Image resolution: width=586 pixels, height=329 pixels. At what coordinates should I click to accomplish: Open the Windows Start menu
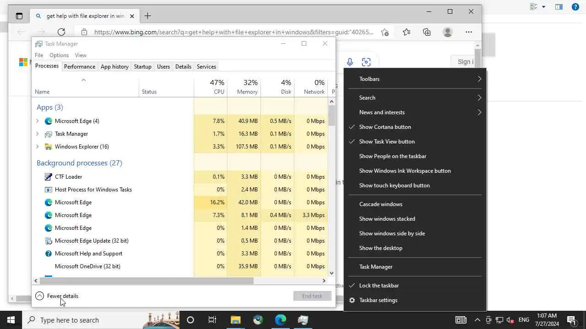(11, 320)
